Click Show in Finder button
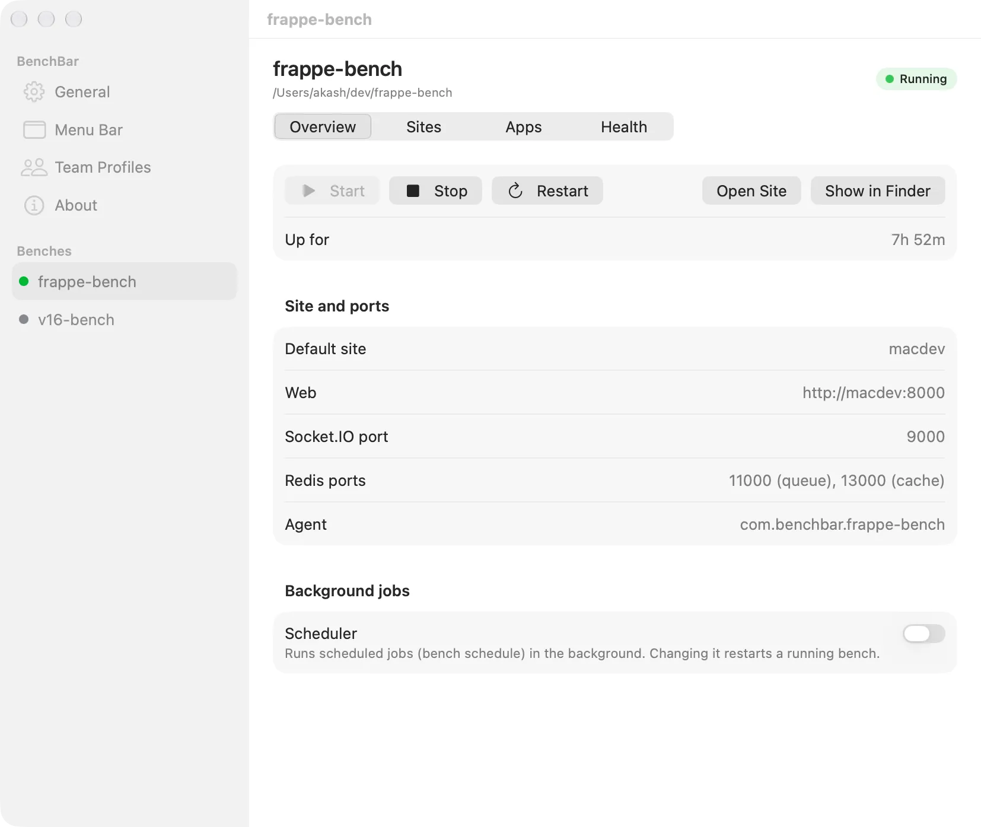The width and height of the screenshot is (981, 827). coord(878,190)
